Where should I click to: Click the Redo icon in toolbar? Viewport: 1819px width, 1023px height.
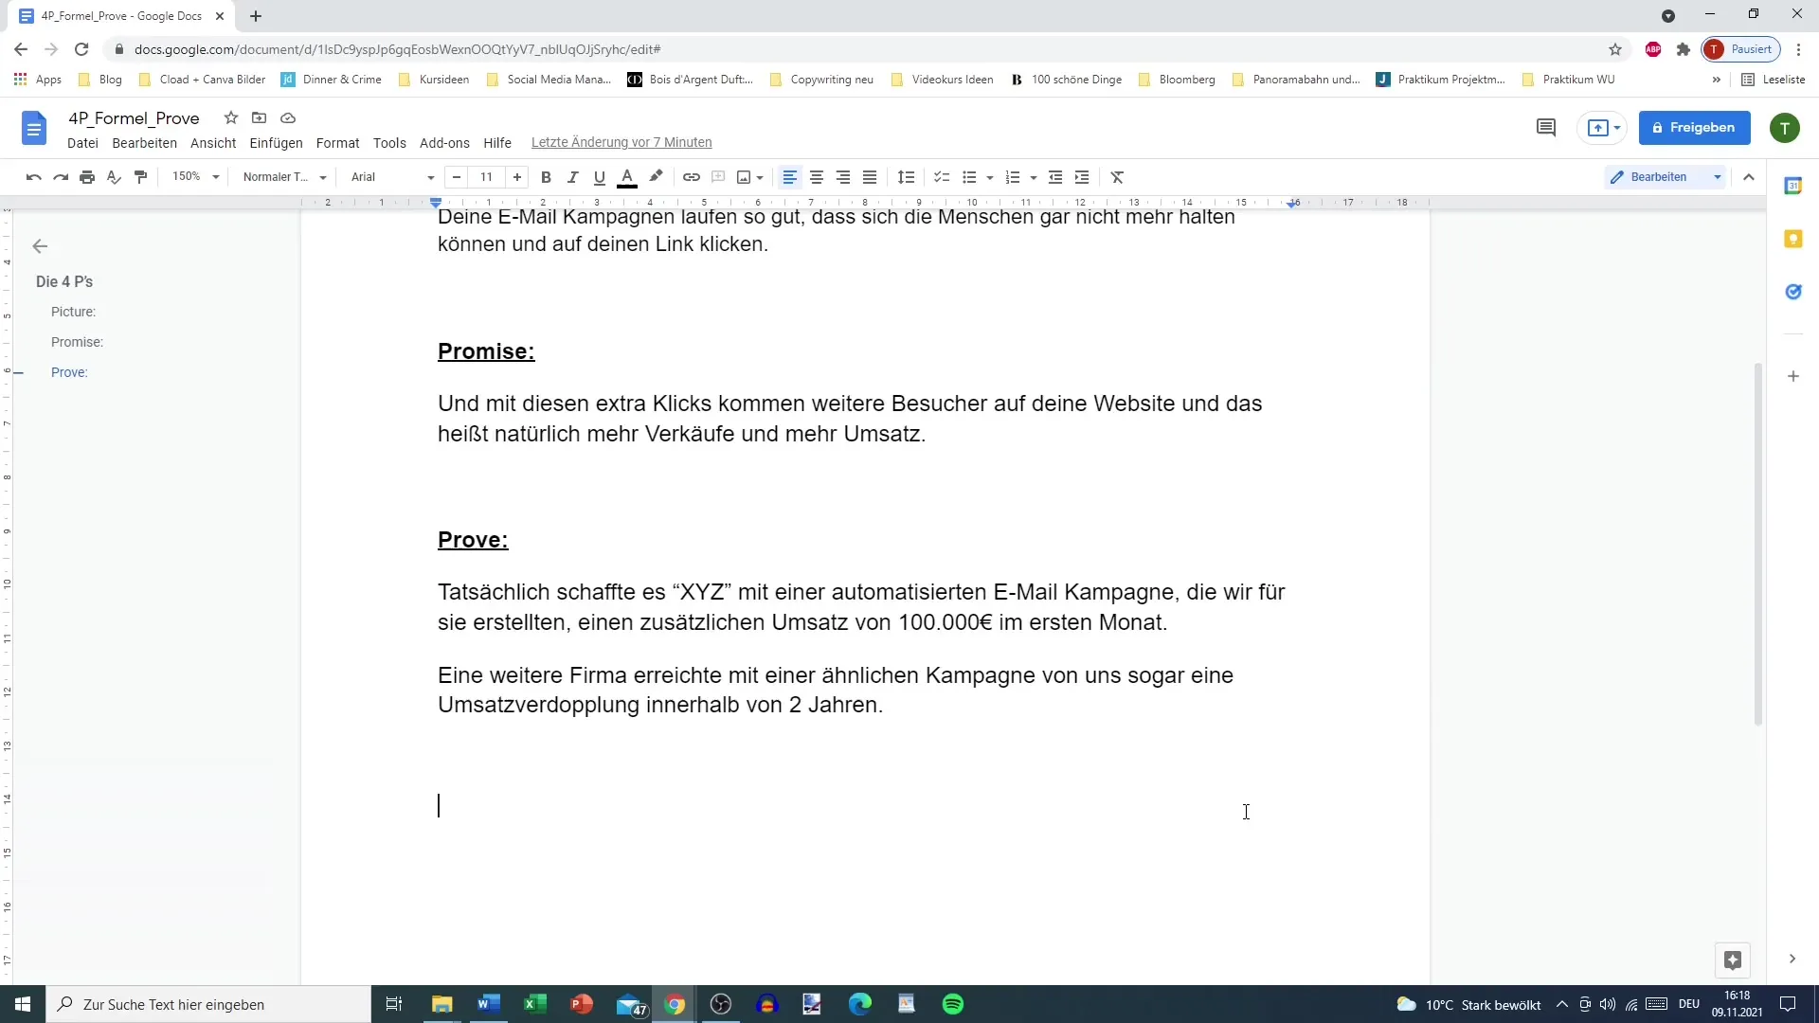61,177
